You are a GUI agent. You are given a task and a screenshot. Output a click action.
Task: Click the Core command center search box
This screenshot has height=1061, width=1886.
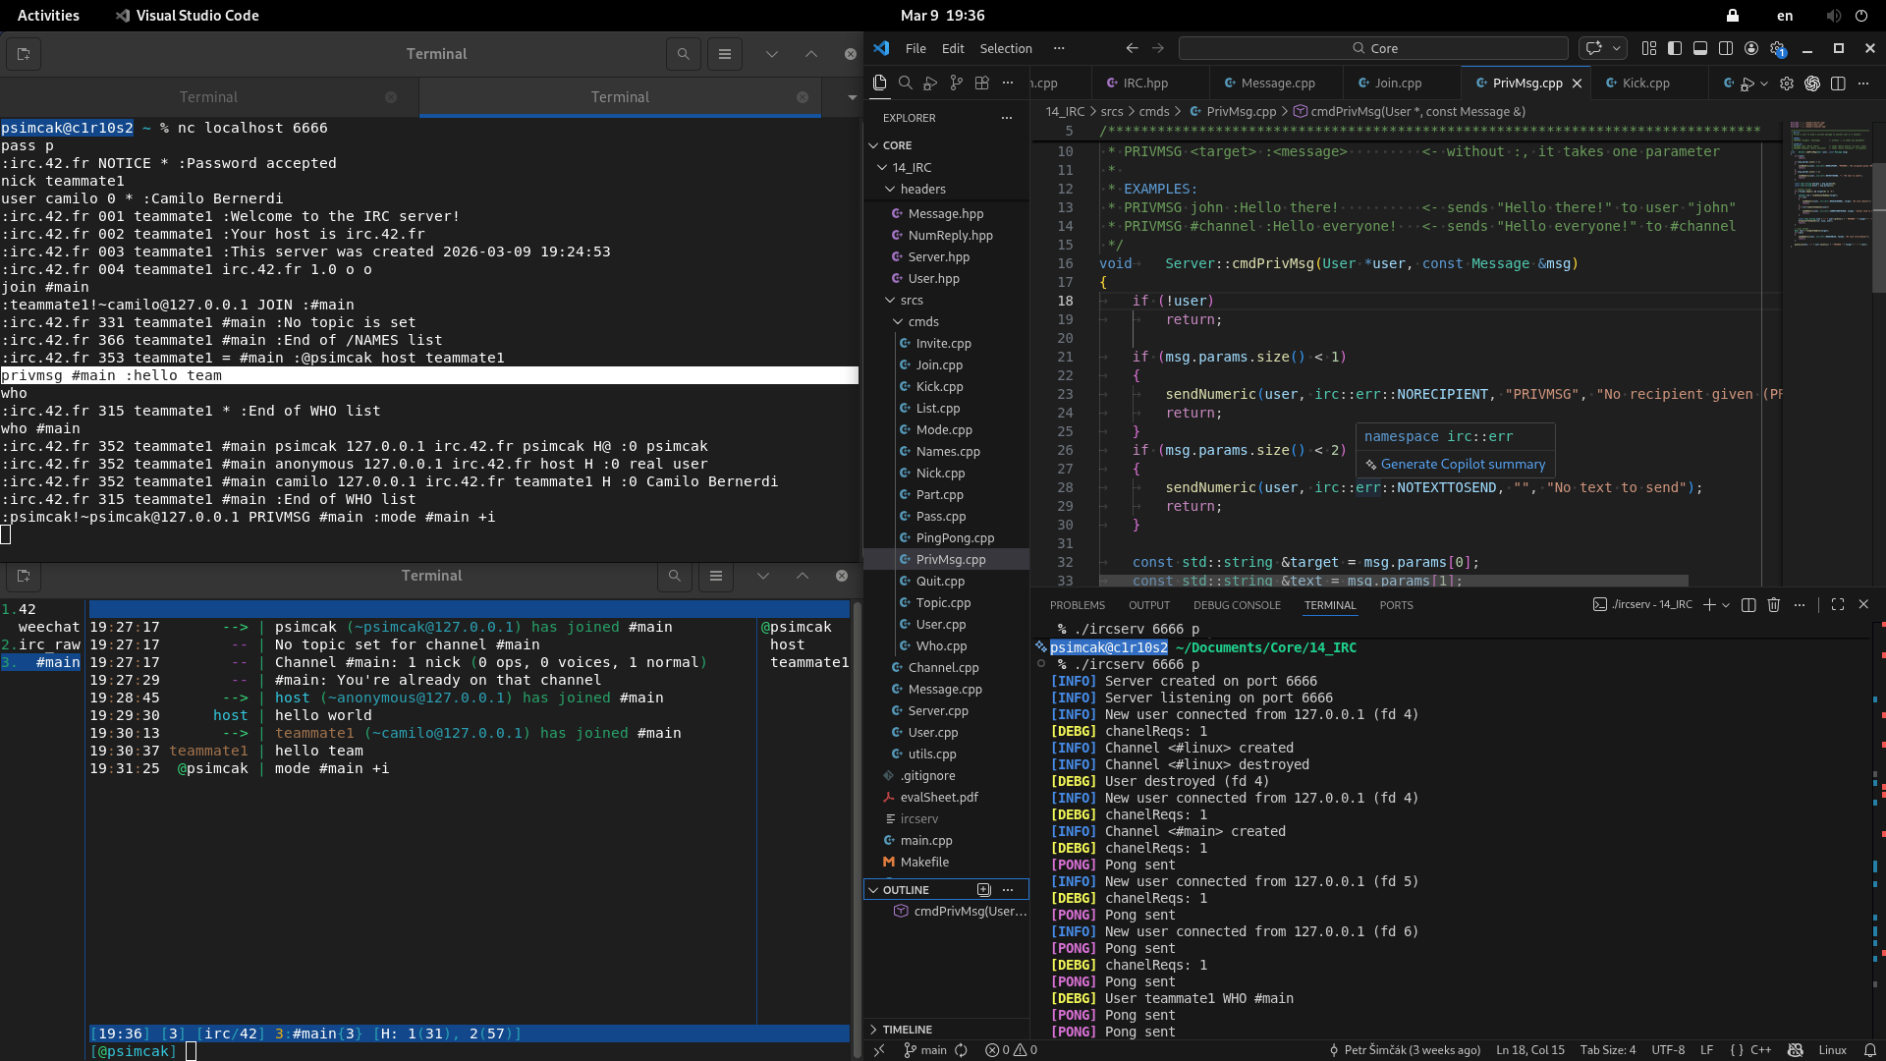click(x=1373, y=48)
